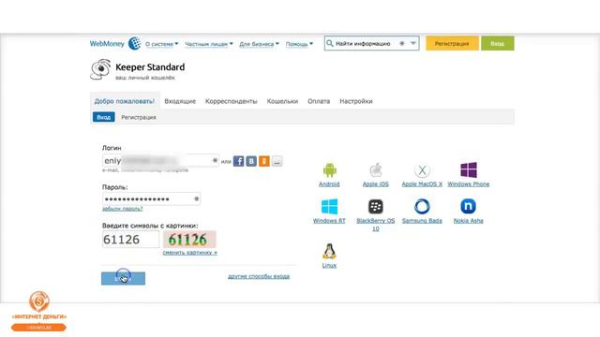Log in with VK icon

click(x=251, y=161)
